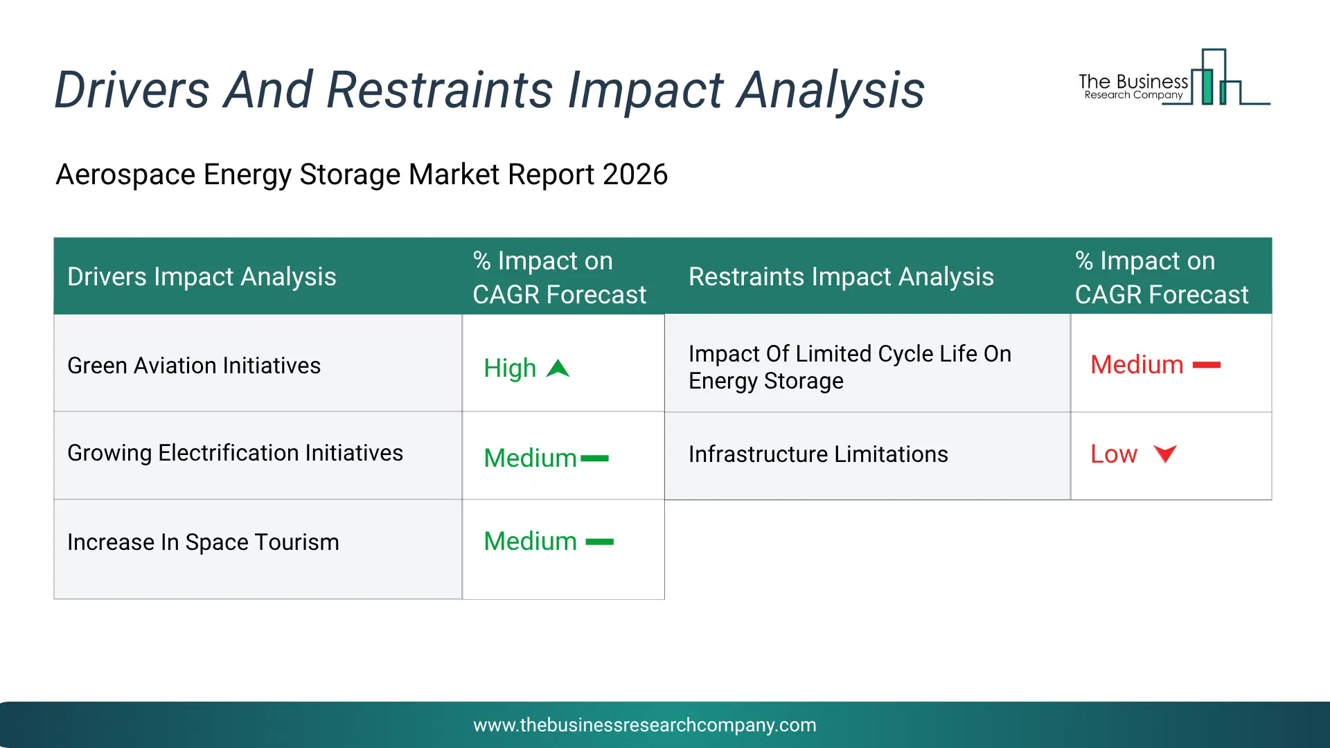
Task: Click green 'Medium' in Growing Electrification row
Action: (x=530, y=458)
